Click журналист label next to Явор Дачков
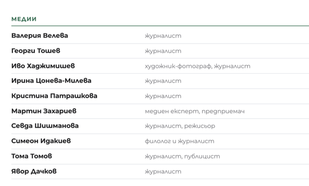Image resolution: width=309 pixels, height=186 pixels. [163, 171]
